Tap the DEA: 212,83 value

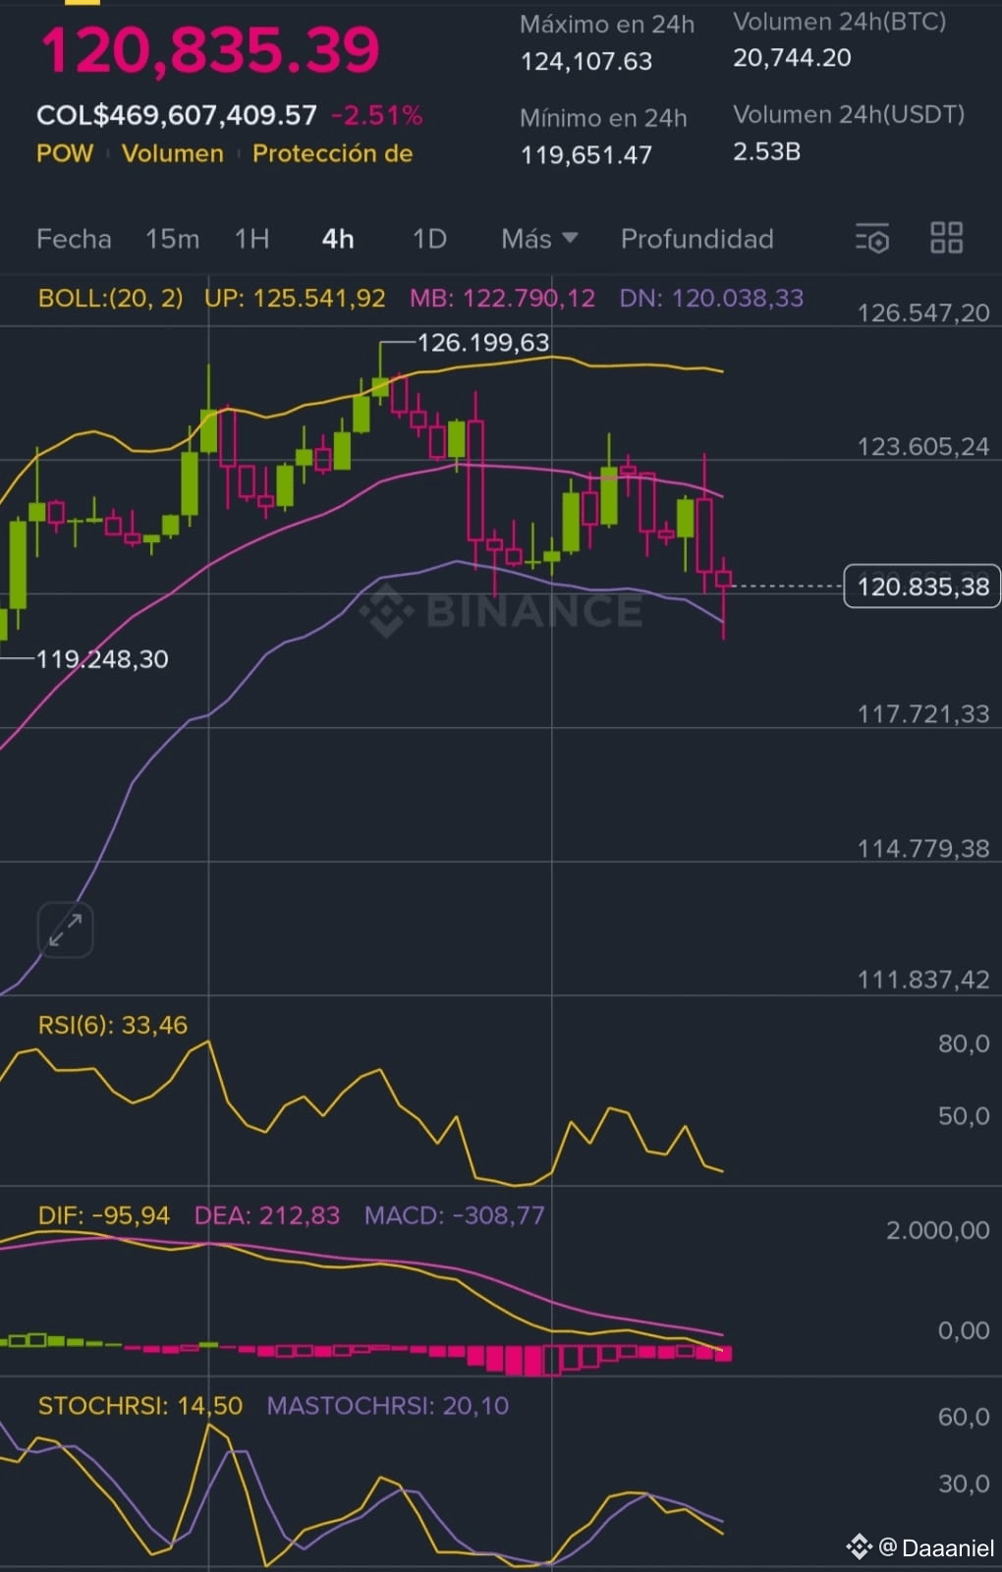click(267, 1215)
